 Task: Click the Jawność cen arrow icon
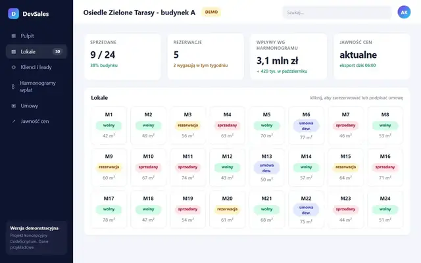pyautogui.click(x=14, y=121)
